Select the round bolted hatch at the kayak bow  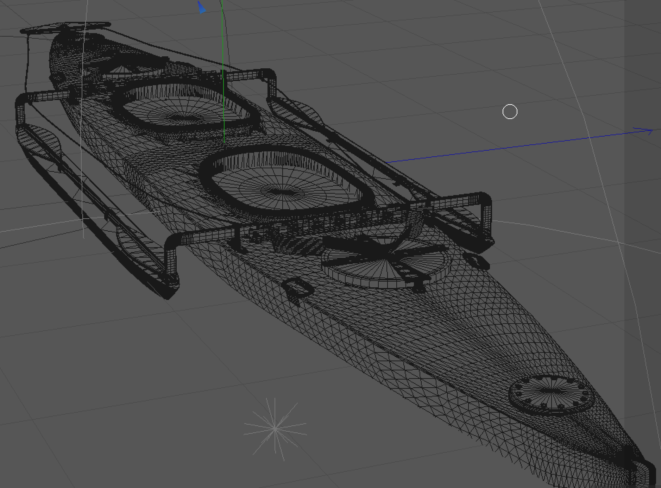point(551,395)
